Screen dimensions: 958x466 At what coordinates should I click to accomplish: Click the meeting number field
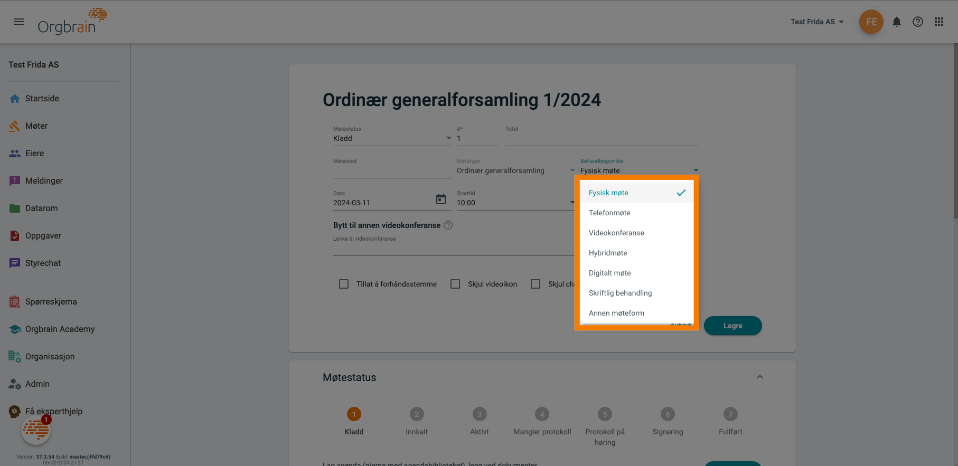[478, 138]
